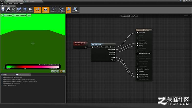The height and width of the screenshot is (108, 192).
Task: Click Ambient Occlusion input pin
Action: click(x=137, y=69)
